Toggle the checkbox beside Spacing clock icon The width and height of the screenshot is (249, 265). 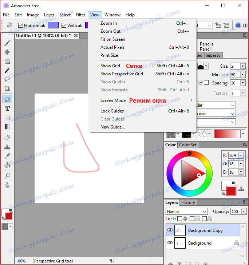coord(206,83)
